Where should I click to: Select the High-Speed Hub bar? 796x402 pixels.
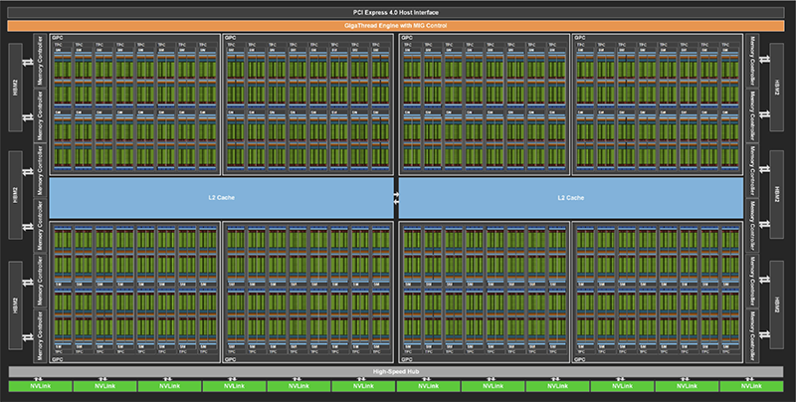(x=398, y=372)
